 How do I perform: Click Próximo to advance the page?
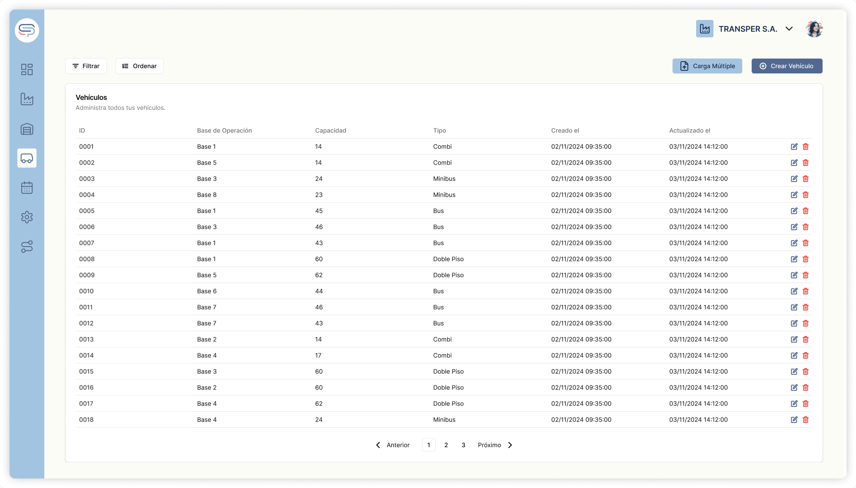[x=489, y=445]
